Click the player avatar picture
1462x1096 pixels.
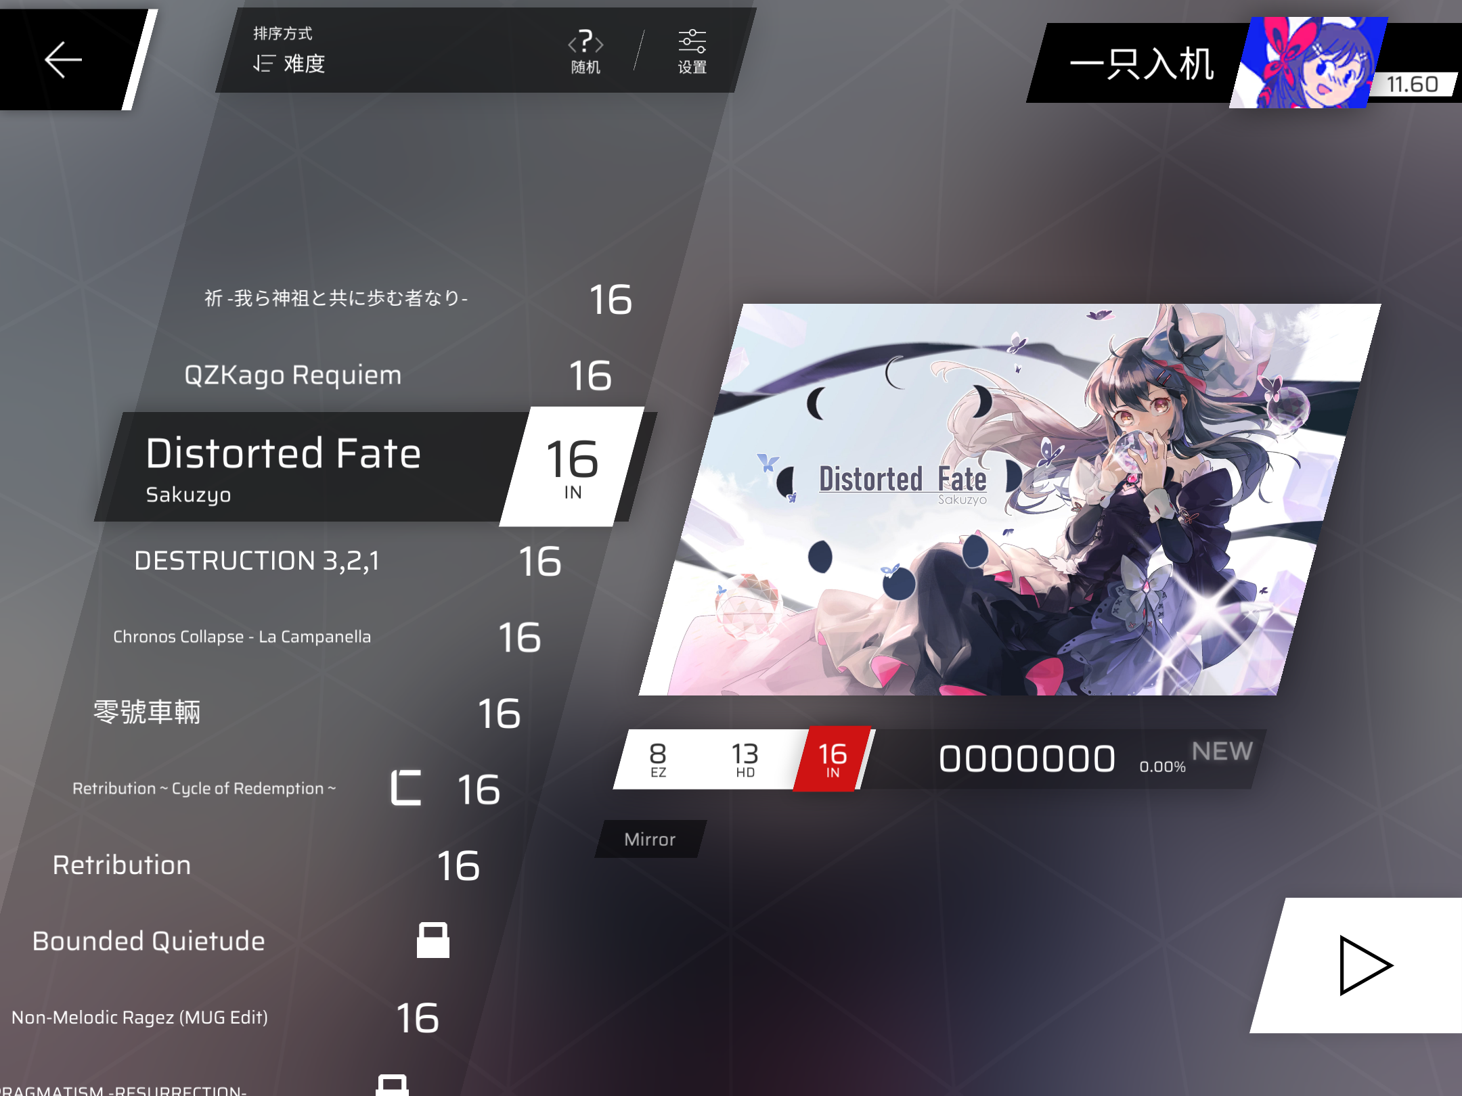click(1306, 62)
